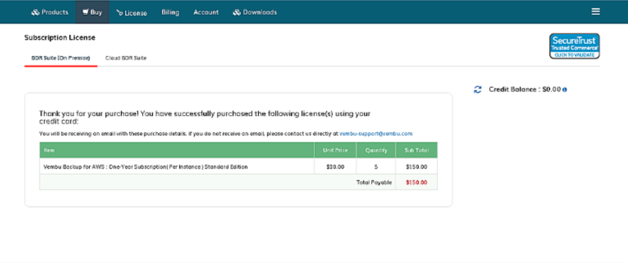Click the $150.00 sub total cell
The height and width of the screenshot is (263, 628).
(x=416, y=167)
